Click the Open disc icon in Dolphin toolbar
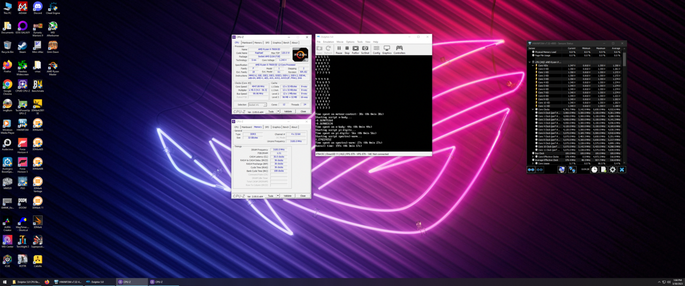685x286 pixels. coord(320,49)
